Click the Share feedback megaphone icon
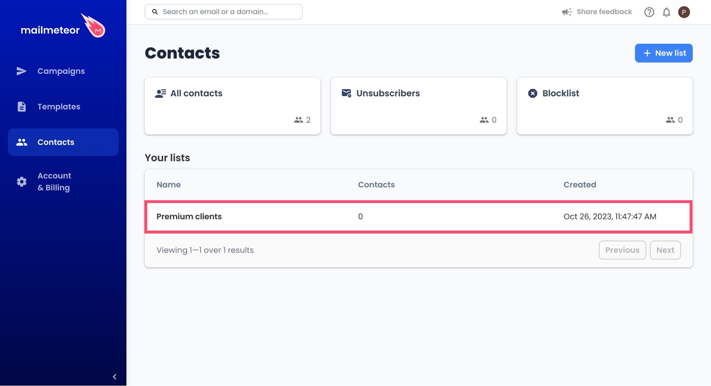Image resolution: width=711 pixels, height=386 pixels. point(567,12)
